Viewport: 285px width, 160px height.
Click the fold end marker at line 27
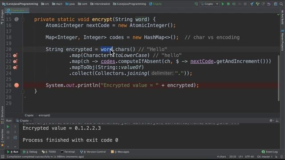point(23,92)
